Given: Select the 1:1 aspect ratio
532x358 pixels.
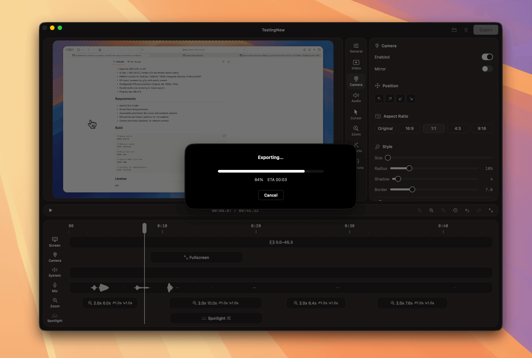Looking at the screenshot, I should [x=433, y=128].
